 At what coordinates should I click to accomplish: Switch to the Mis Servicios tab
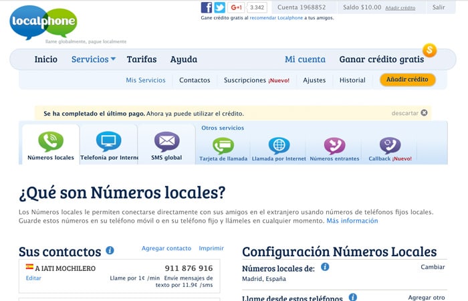tap(146, 80)
